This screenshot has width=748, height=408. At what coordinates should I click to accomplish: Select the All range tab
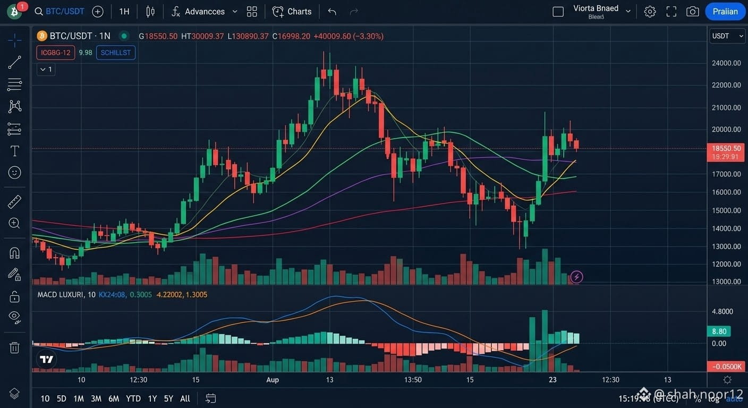tap(185, 398)
